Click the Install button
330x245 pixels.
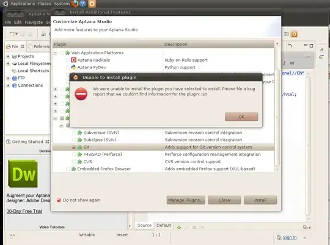(x=260, y=200)
